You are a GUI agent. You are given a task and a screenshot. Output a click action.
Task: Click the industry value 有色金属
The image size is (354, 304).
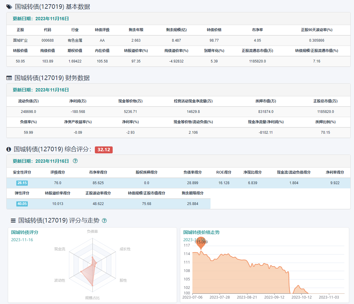[75, 40]
